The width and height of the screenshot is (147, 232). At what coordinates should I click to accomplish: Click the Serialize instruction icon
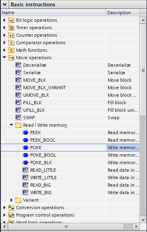click(18, 73)
